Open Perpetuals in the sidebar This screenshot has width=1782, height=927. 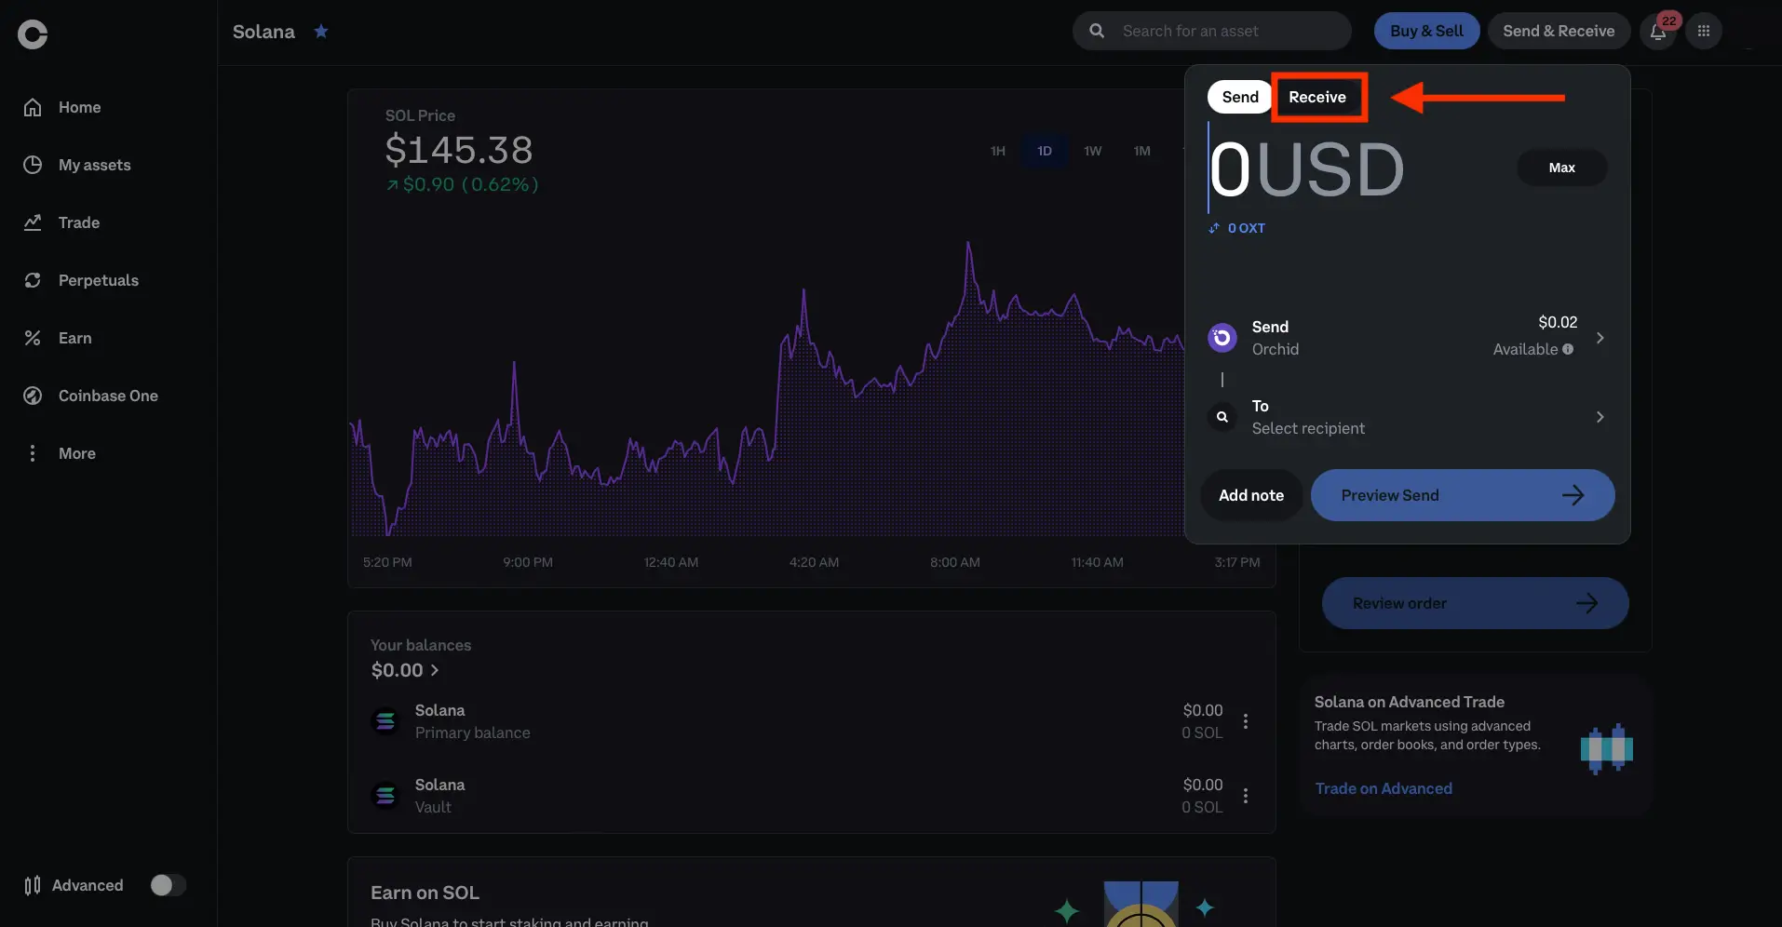81,280
